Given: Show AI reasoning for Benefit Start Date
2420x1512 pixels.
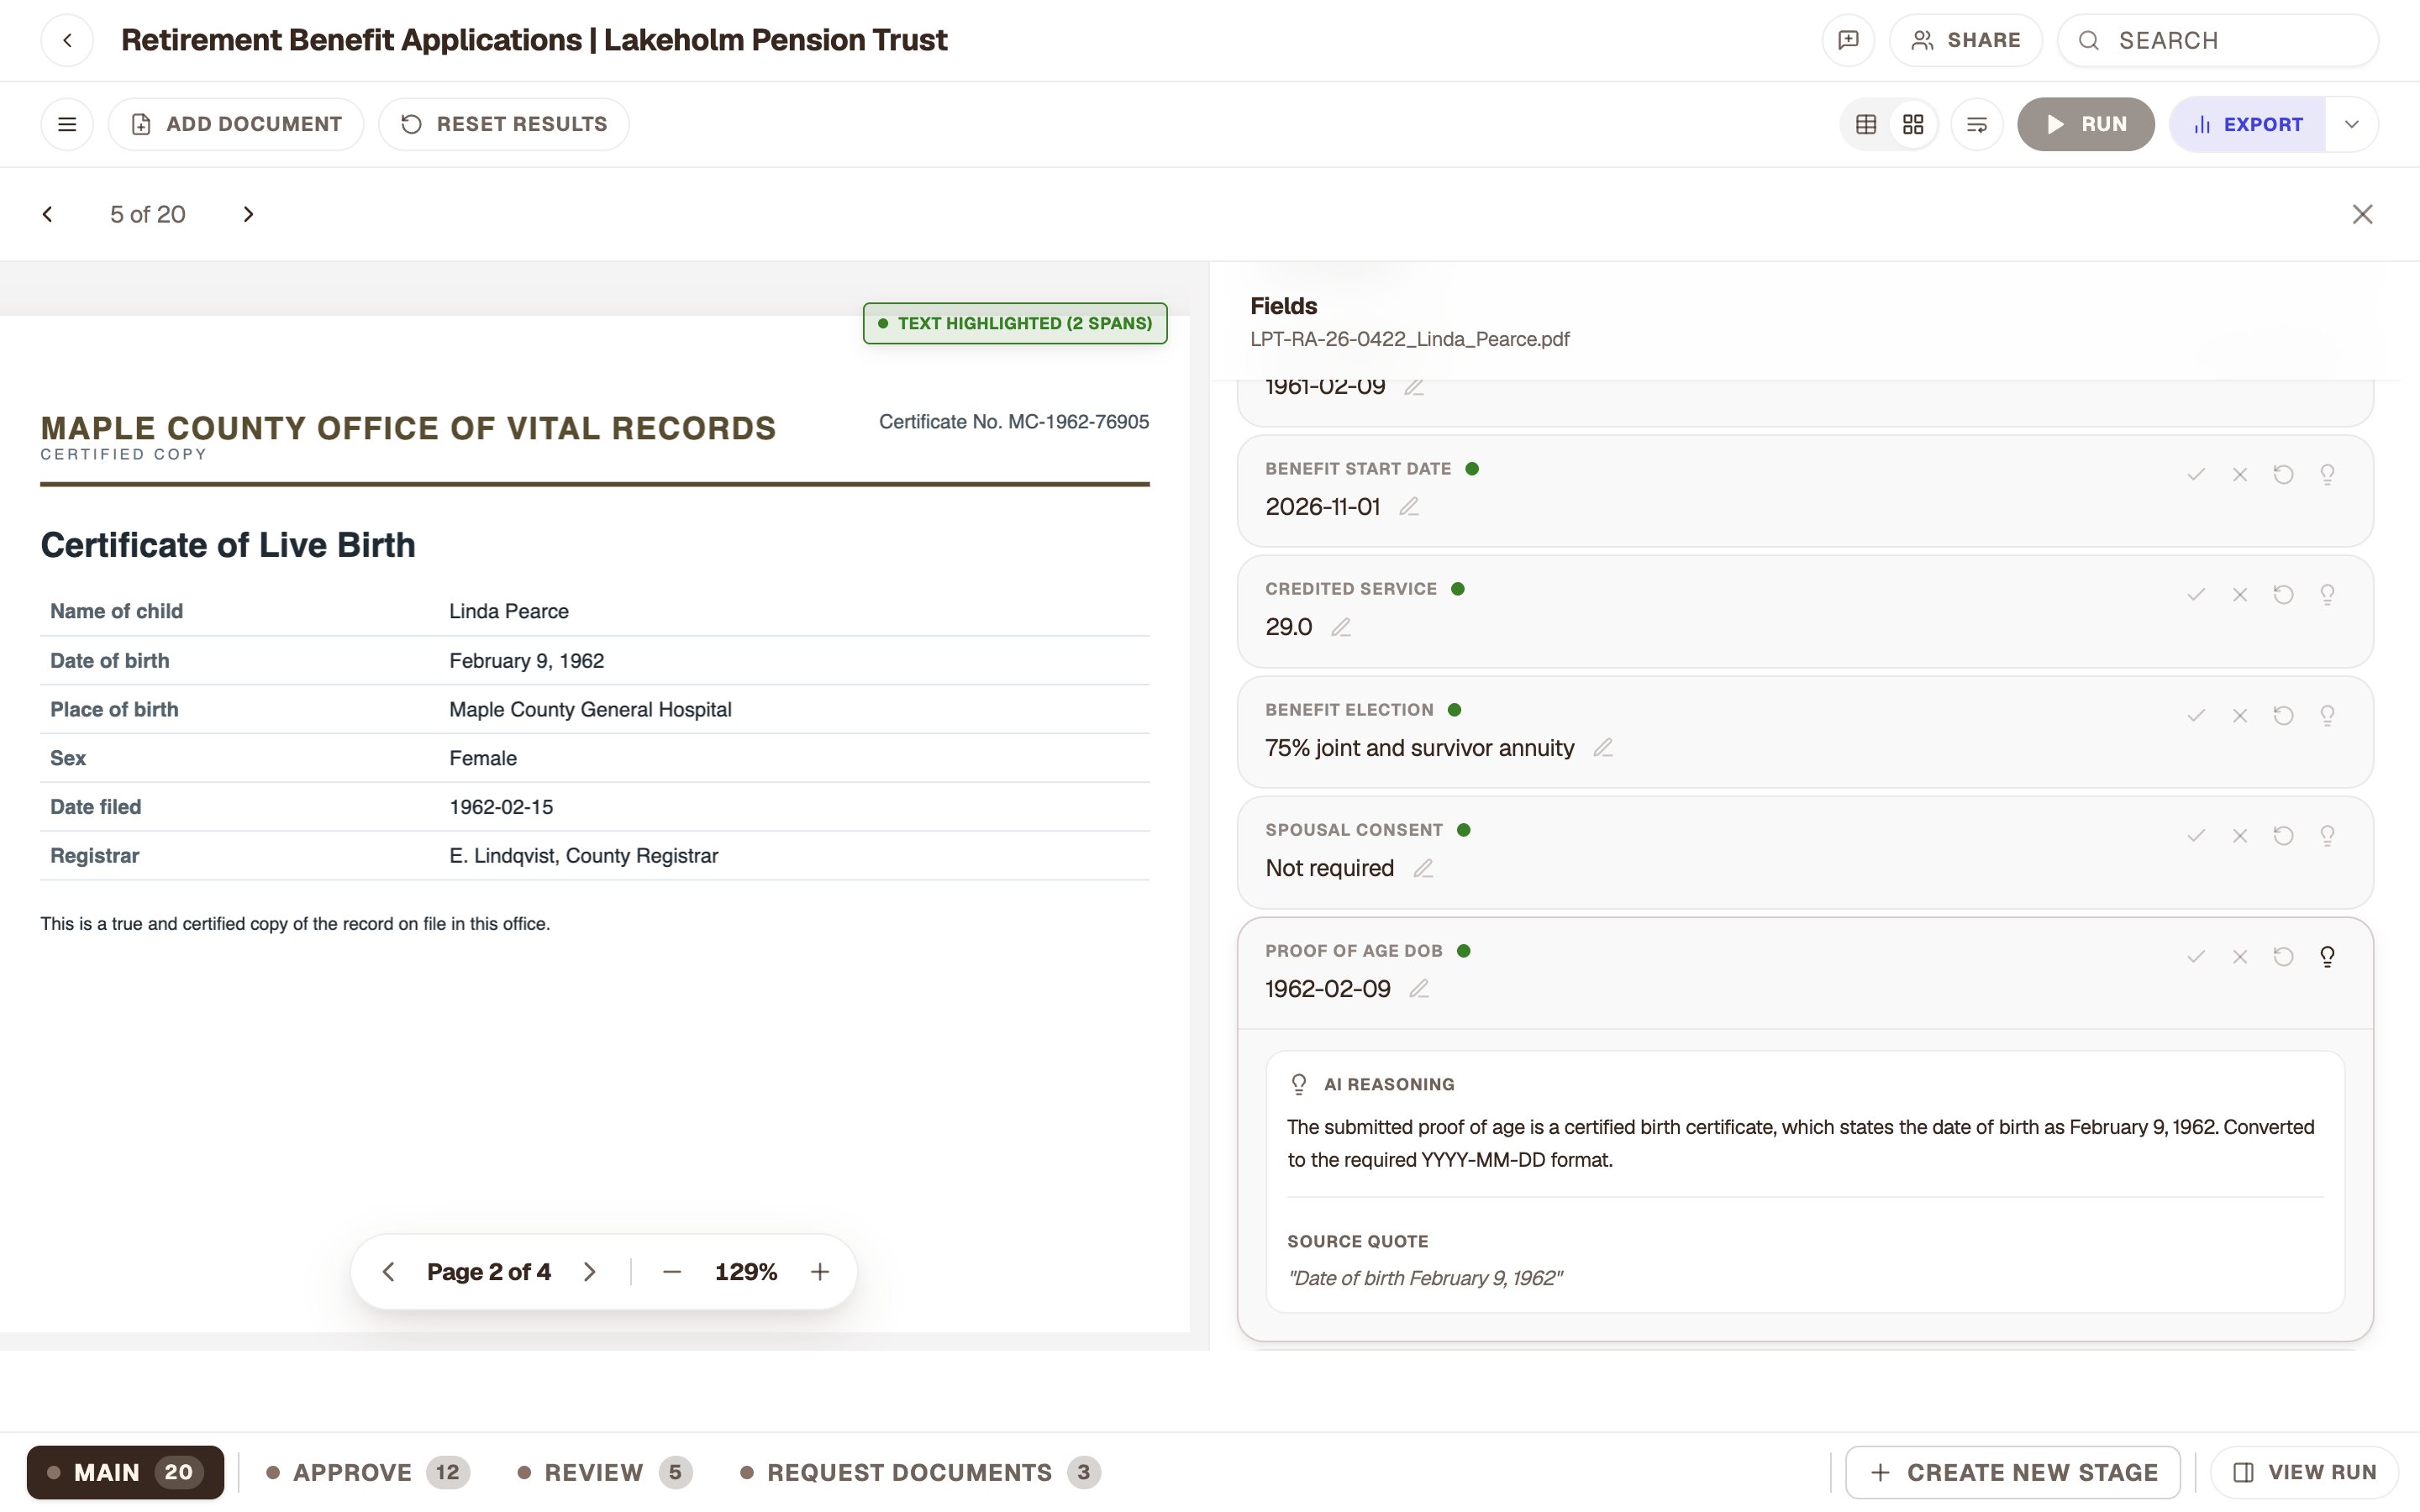Looking at the screenshot, I should [2327, 474].
